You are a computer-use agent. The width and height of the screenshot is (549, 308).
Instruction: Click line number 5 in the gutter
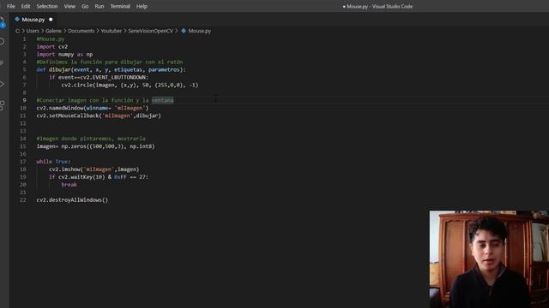point(24,69)
